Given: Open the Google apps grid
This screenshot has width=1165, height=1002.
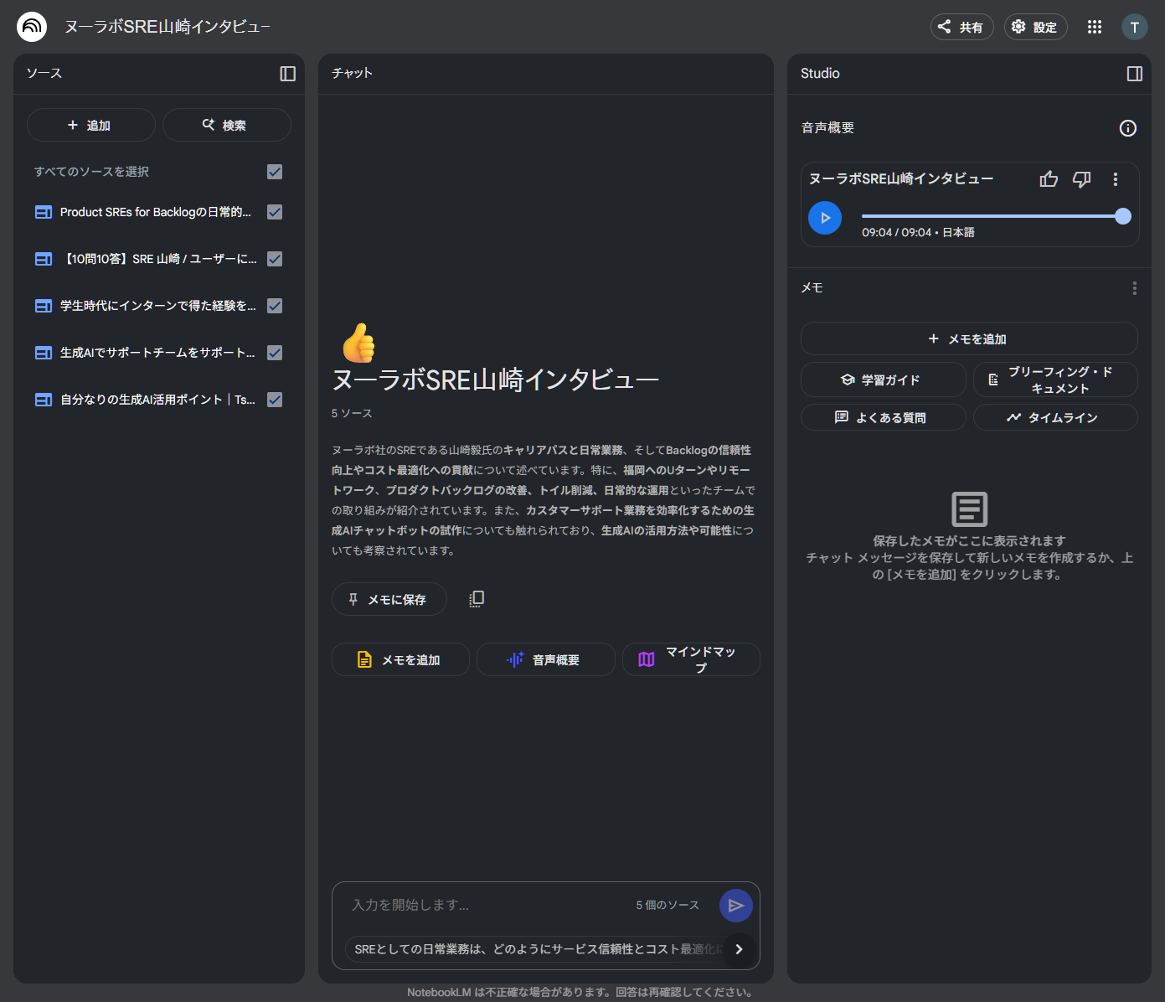Looking at the screenshot, I should (x=1094, y=26).
